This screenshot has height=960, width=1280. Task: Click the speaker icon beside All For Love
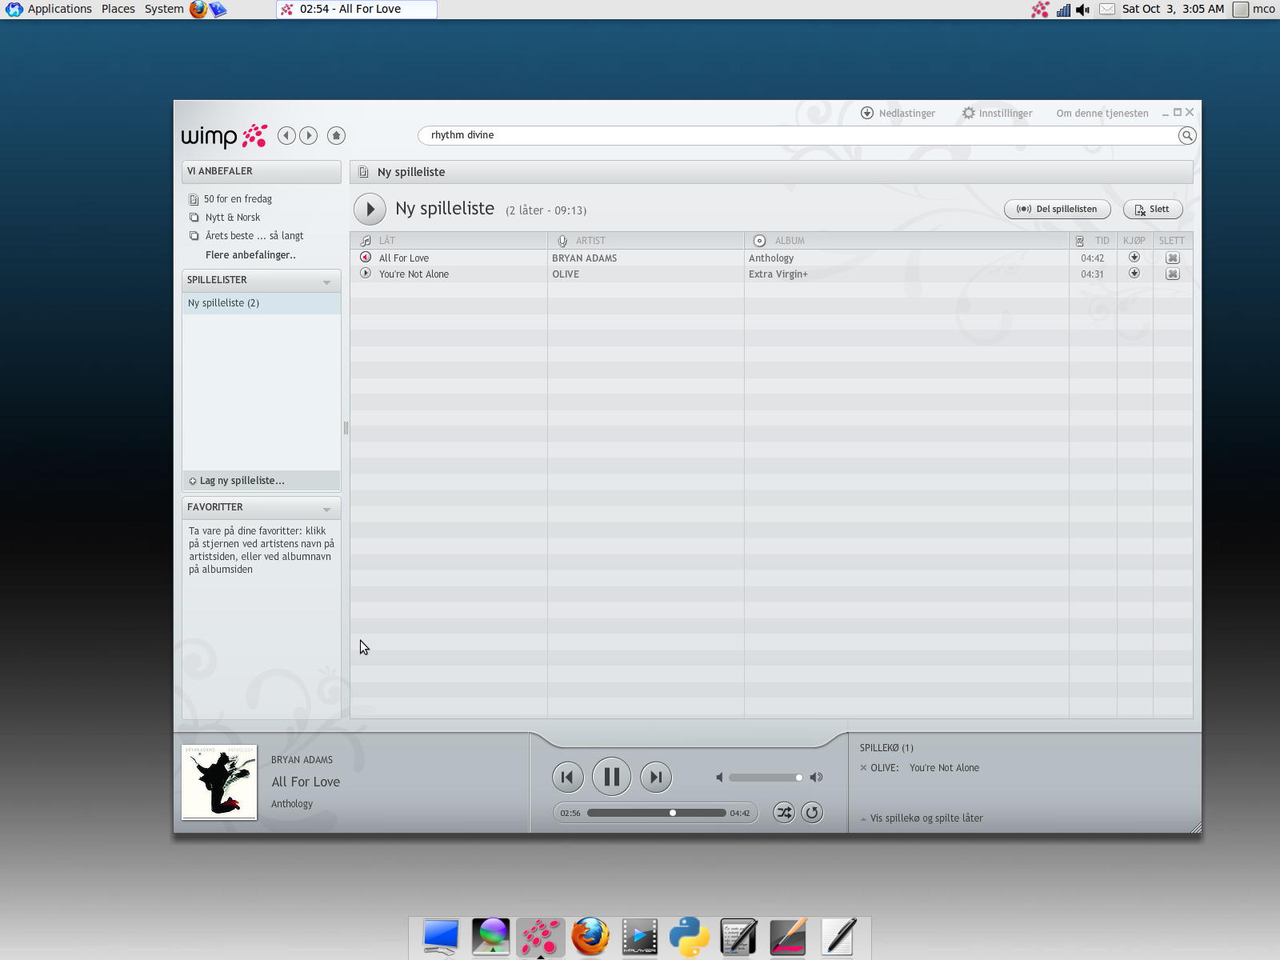[366, 258]
